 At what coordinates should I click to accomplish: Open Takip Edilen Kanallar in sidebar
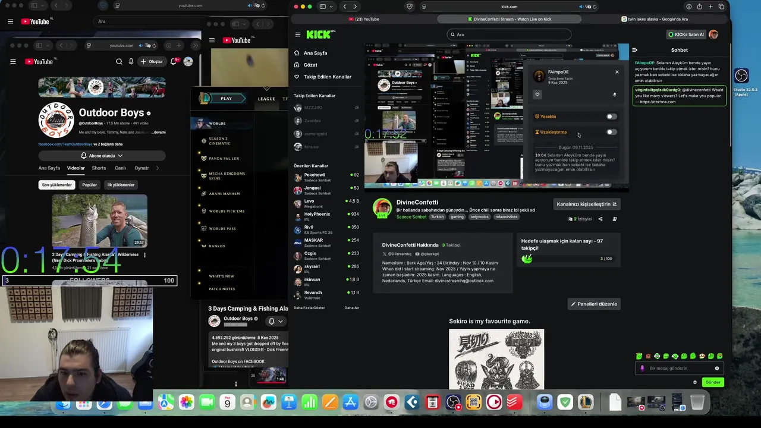327,77
